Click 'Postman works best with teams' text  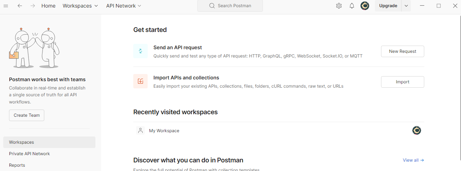[47, 79]
